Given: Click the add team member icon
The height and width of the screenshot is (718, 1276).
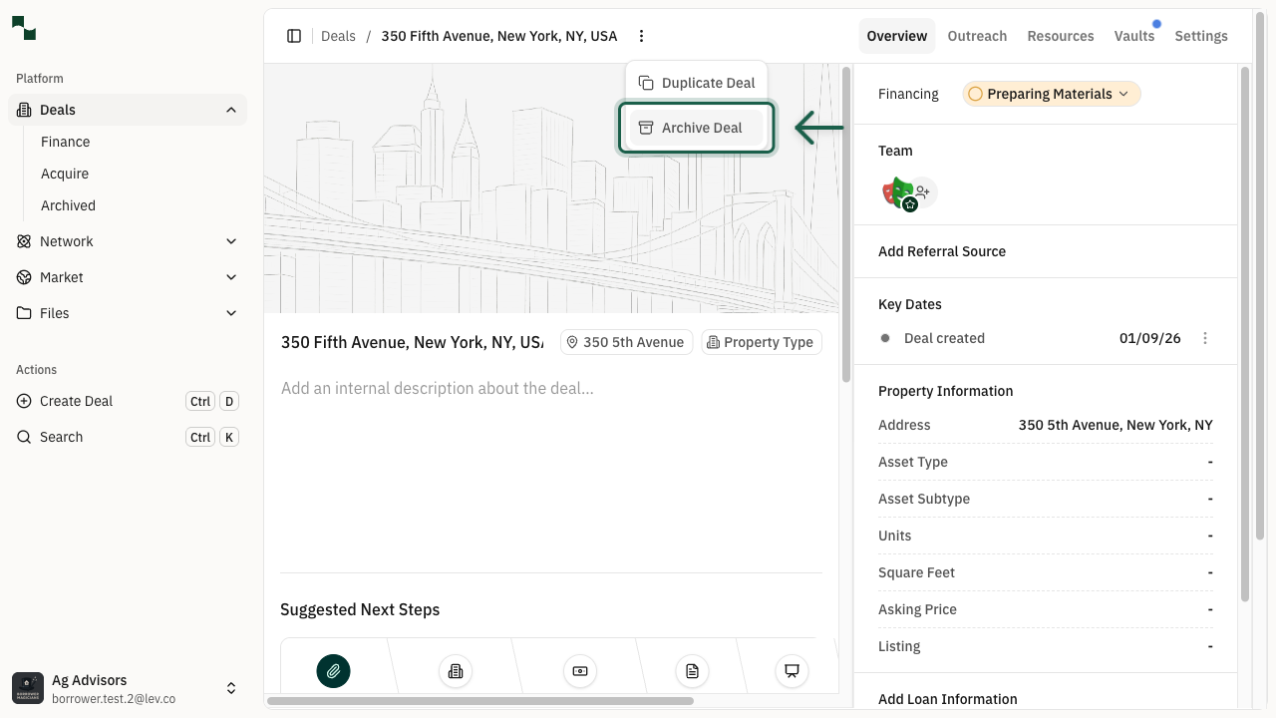Looking at the screenshot, I should 923,191.
